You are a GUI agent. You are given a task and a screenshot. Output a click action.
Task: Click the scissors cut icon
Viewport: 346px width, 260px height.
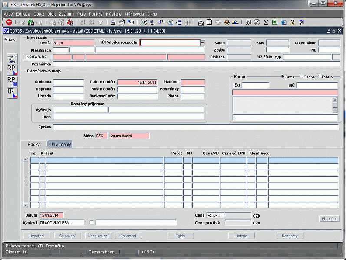coord(144,22)
